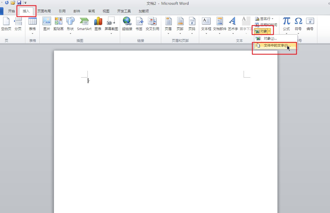The width and height of the screenshot is (330, 213).
Task: Click the Undo icon in Quick Access Toolbar
Action: (7, 3)
